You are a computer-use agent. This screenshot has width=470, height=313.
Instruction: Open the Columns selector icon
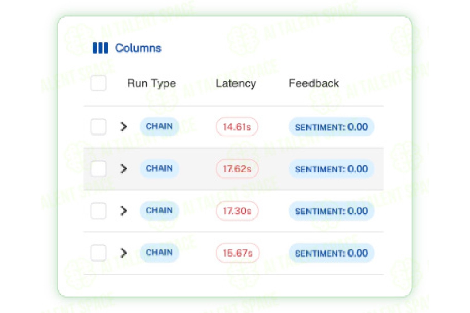tap(100, 48)
